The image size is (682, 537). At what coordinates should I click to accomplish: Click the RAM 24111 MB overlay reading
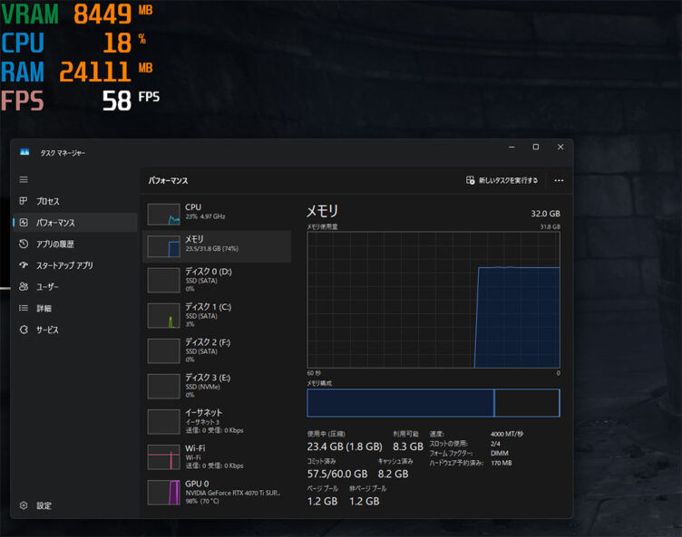click(x=77, y=72)
